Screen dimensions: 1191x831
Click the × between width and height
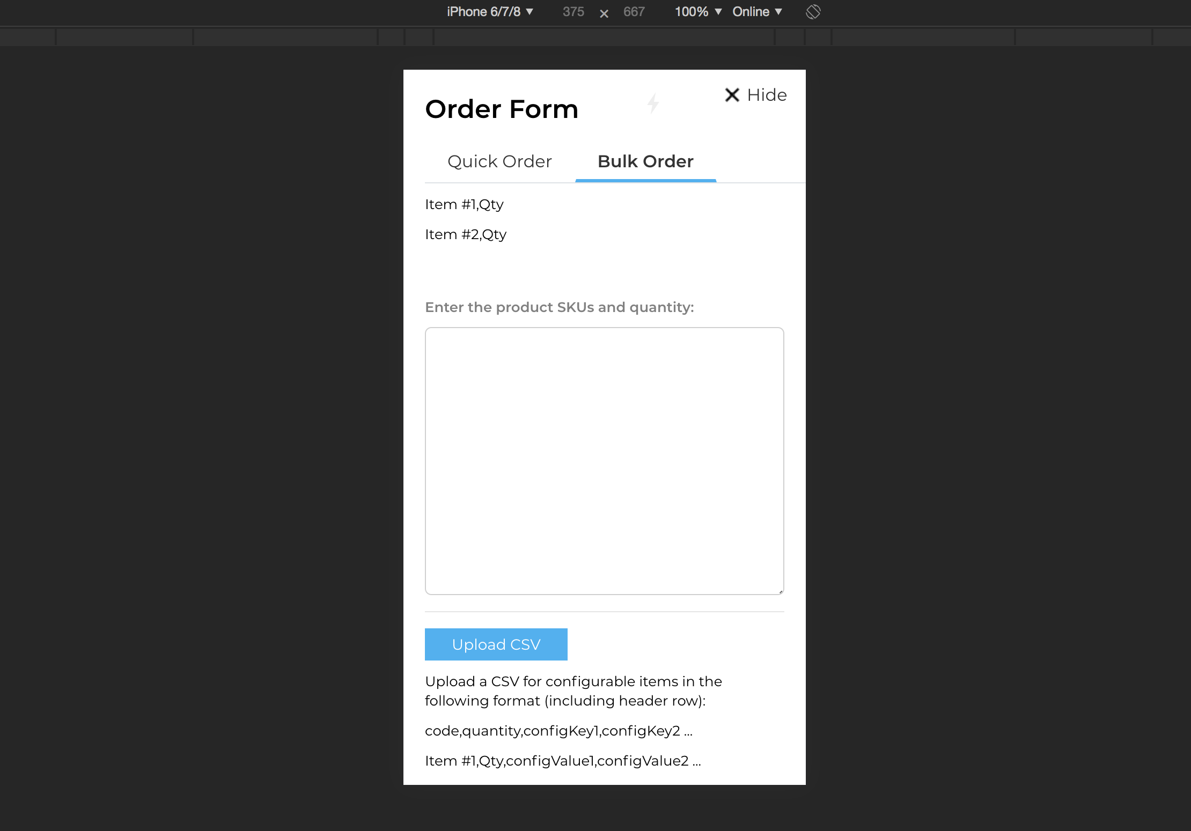604,14
